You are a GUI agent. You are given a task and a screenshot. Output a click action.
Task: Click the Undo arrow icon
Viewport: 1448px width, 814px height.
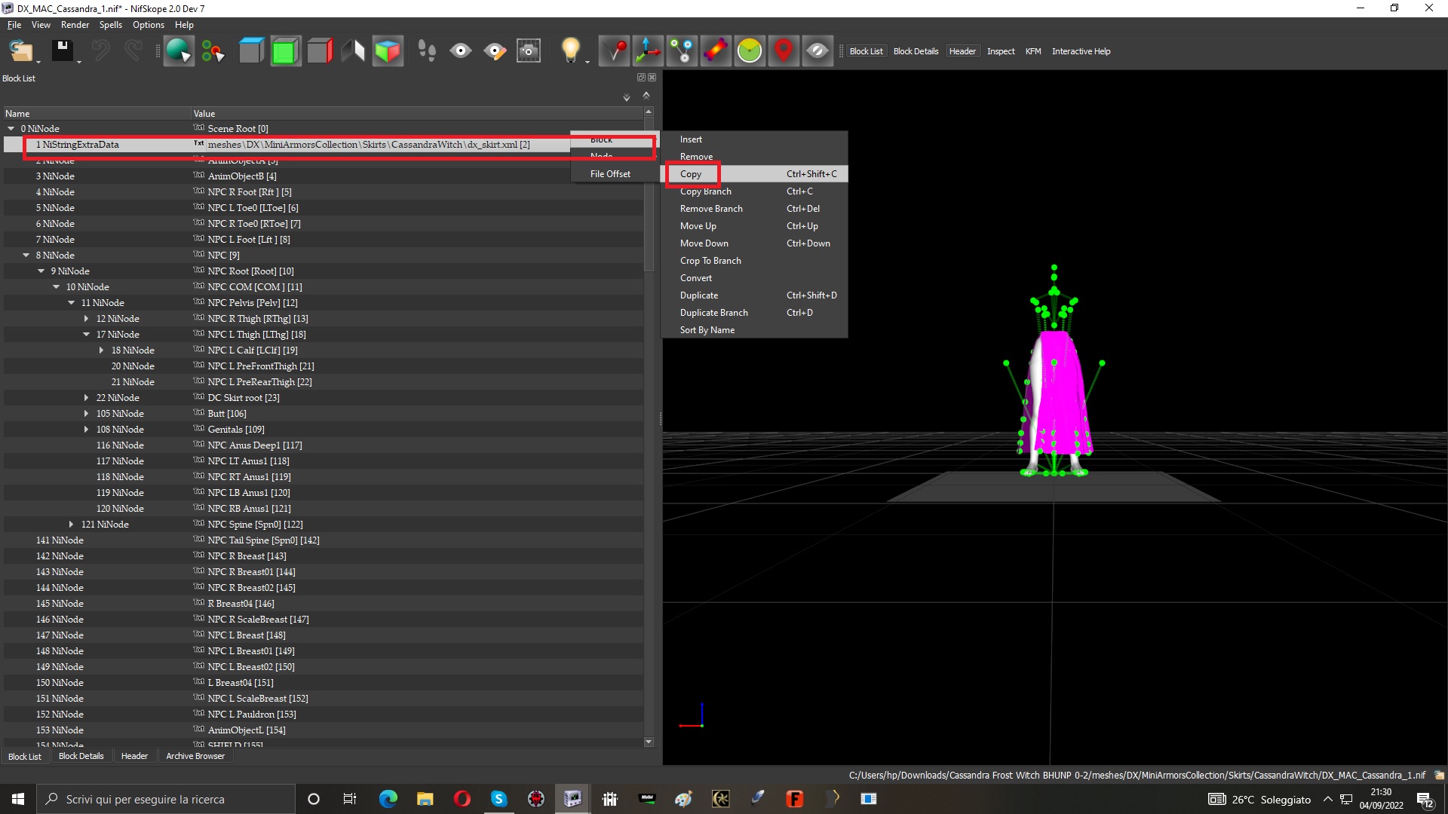click(101, 51)
